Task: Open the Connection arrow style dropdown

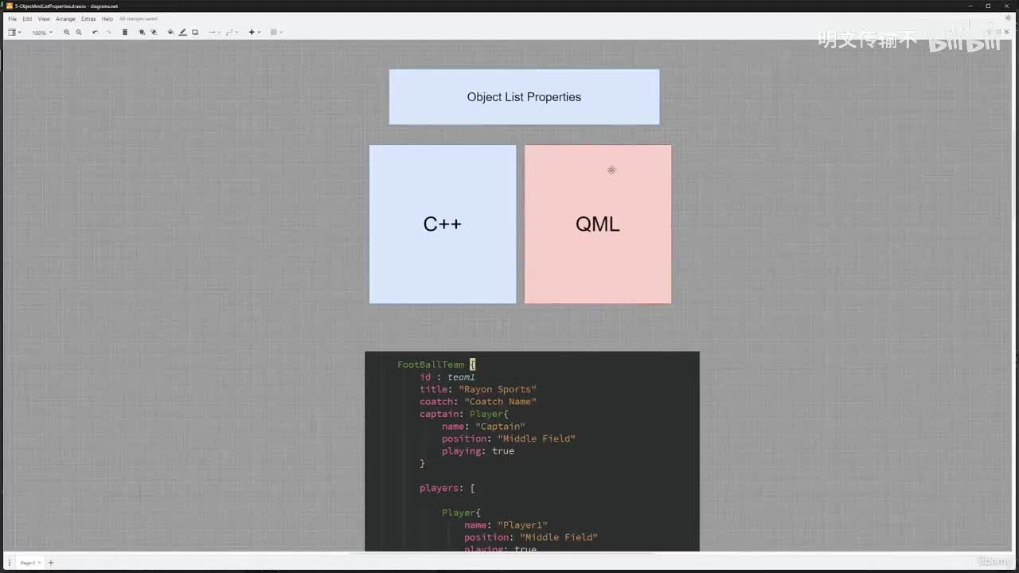Action: [x=213, y=33]
